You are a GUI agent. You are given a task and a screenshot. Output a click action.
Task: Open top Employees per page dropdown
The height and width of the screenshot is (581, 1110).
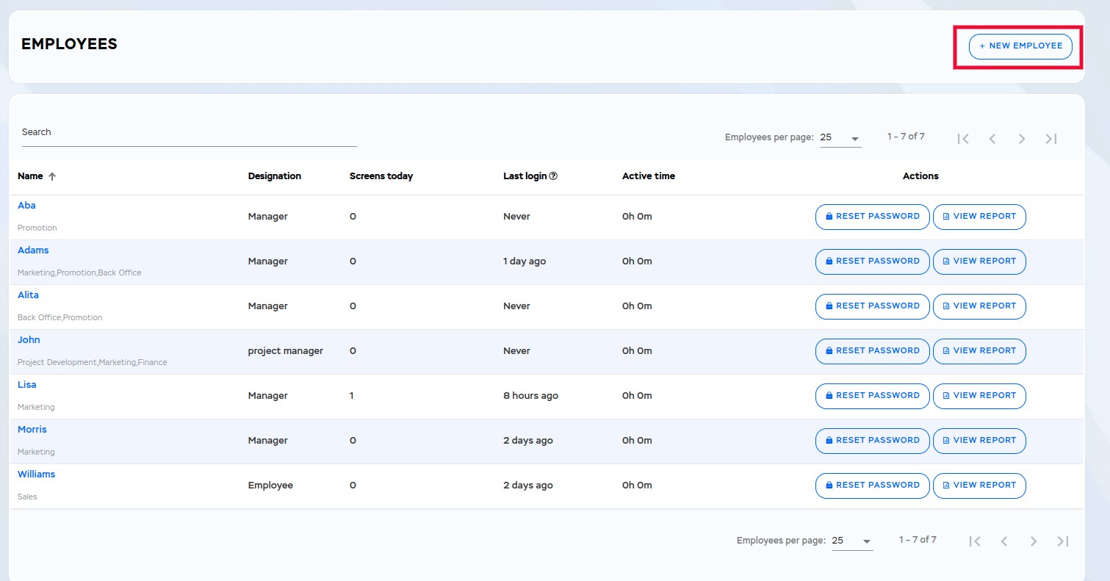click(840, 138)
